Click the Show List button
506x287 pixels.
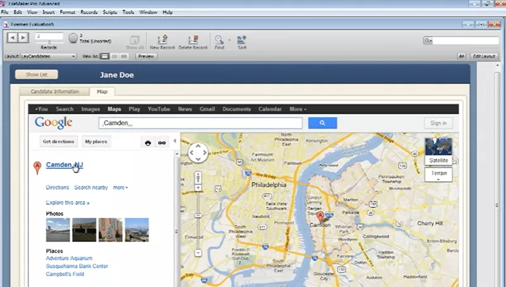(x=37, y=75)
